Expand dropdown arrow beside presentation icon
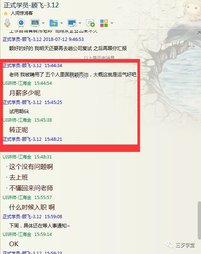The image size is (201, 254). [x=43, y=23]
